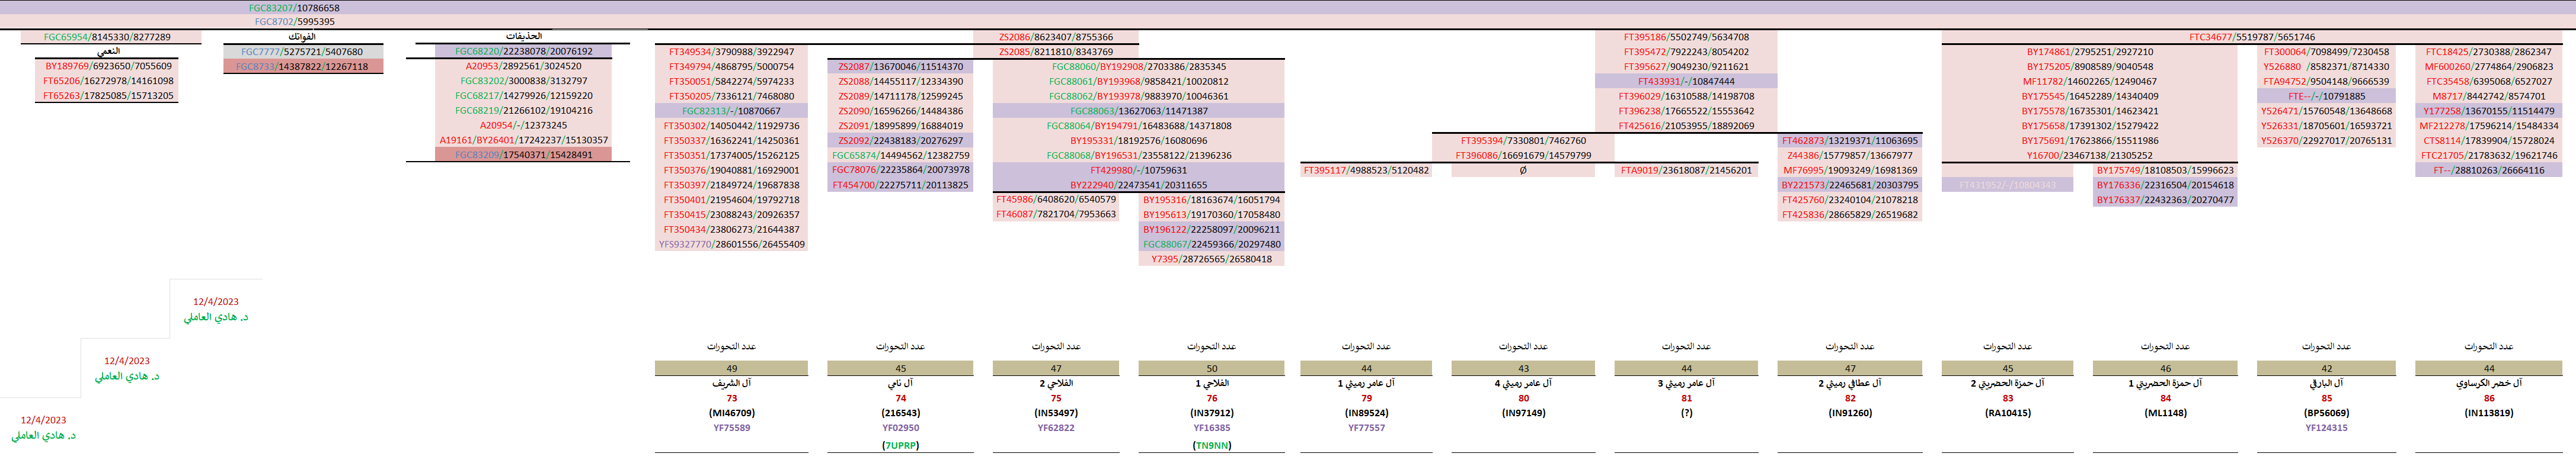
Task: Select the faded FT431952 cell
Action: click(x=2007, y=185)
